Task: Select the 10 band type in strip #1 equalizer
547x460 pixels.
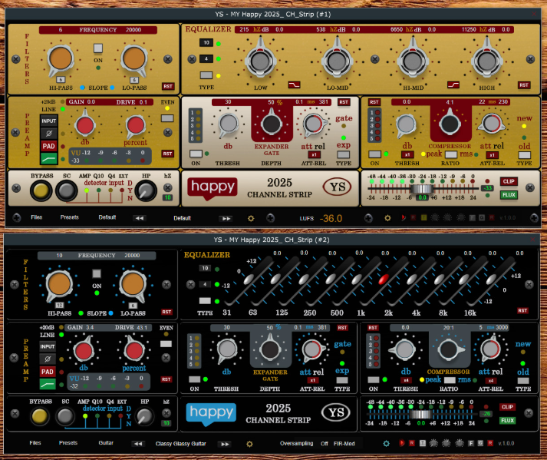Action: [x=206, y=42]
